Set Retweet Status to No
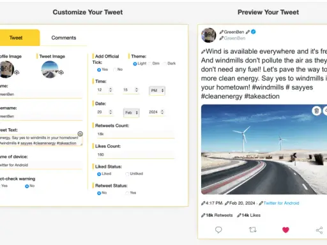327x245 pixels. (99, 193)
